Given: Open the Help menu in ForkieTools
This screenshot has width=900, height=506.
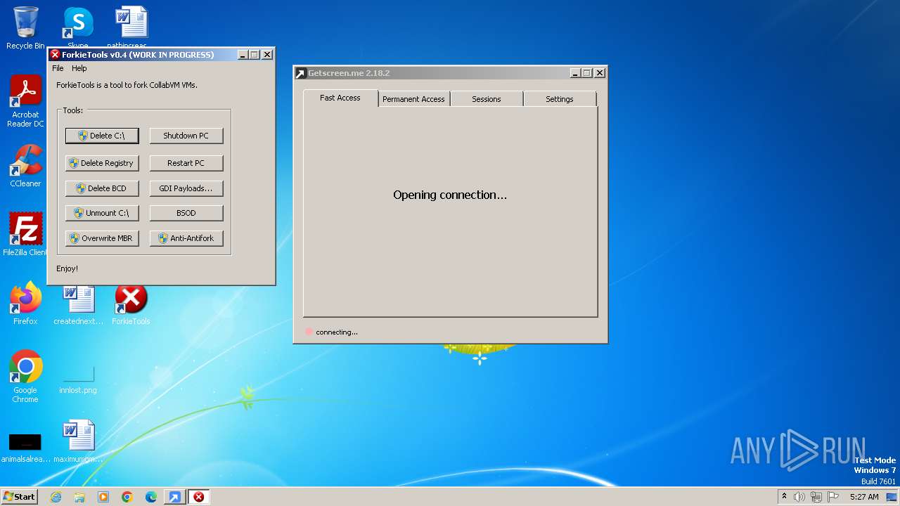Looking at the screenshot, I should click(x=79, y=68).
